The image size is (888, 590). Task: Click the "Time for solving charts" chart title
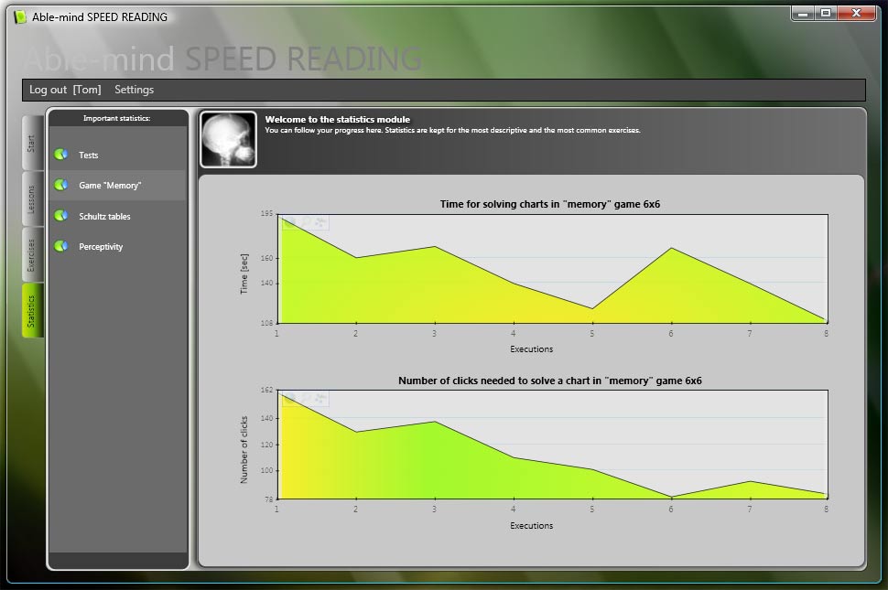[550, 204]
